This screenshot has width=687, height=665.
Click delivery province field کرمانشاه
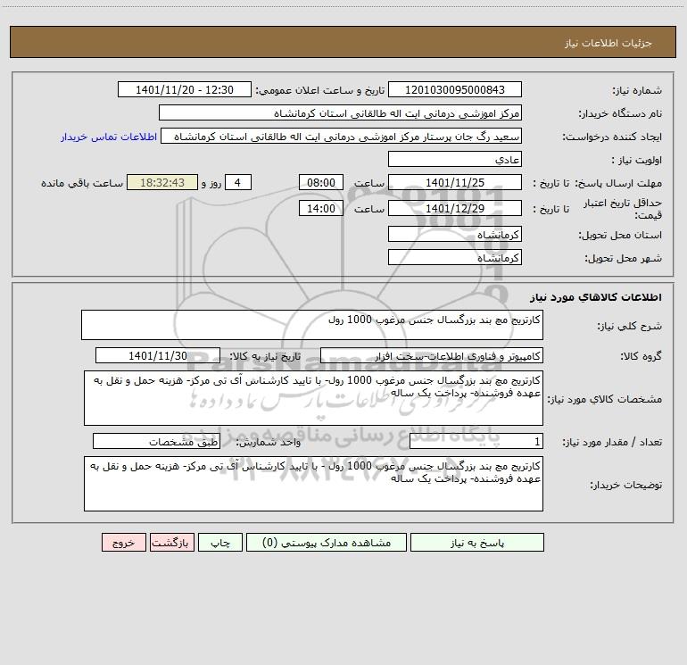click(455, 234)
